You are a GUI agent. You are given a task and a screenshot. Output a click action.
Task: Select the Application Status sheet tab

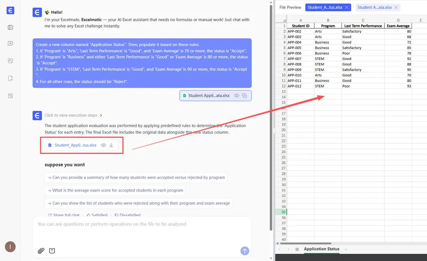pyautogui.click(x=321, y=249)
